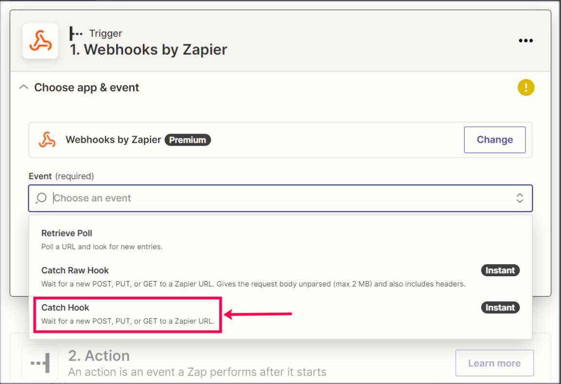Click the Premium badge
561x384 pixels.
pos(187,140)
